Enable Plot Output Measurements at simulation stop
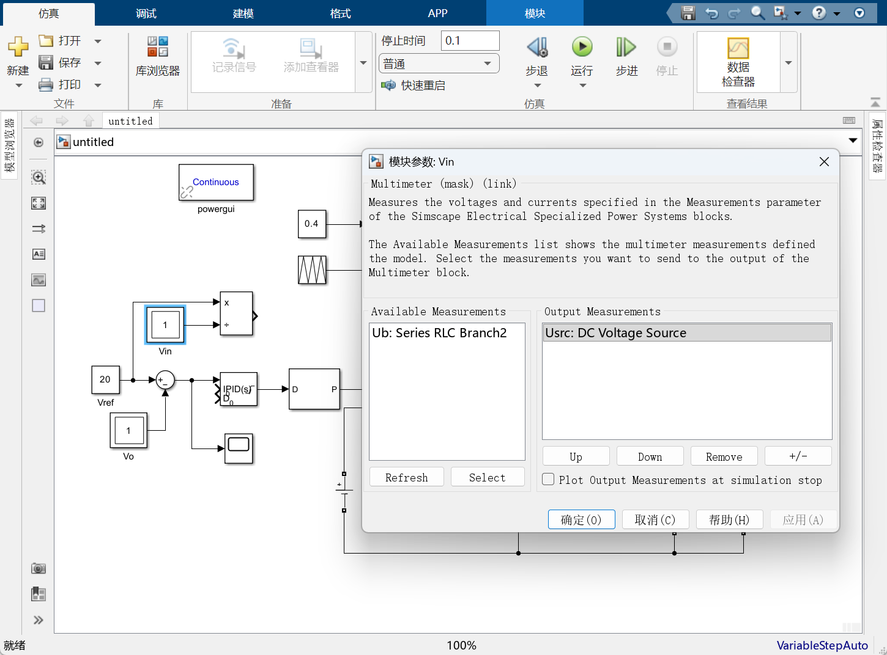Screen dimensions: 887x655 pos(549,480)
